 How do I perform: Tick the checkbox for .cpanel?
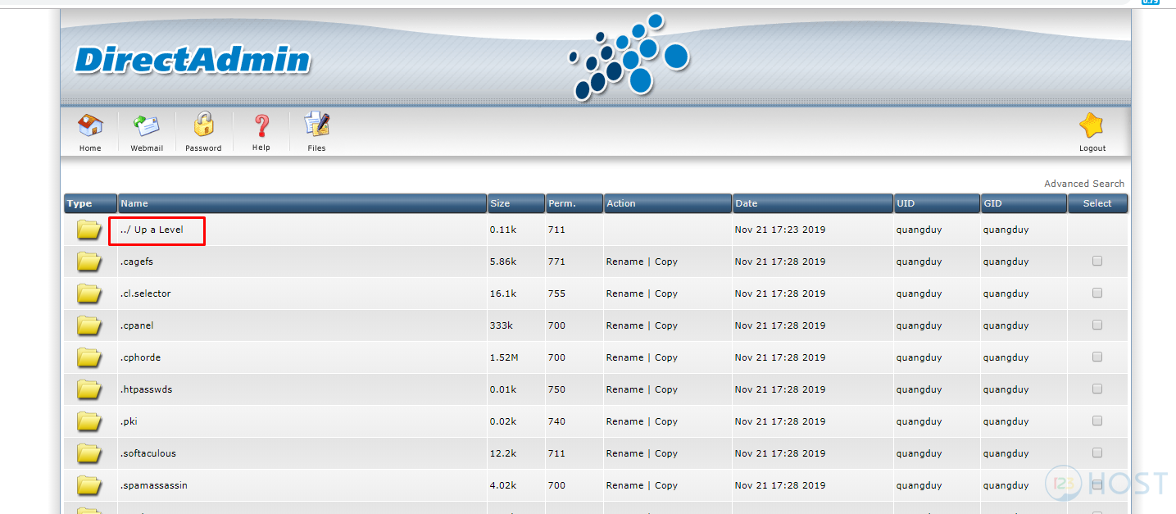point(1097,325)
